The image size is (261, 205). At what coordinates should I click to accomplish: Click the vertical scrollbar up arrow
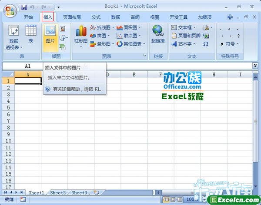tap(255, 77)
